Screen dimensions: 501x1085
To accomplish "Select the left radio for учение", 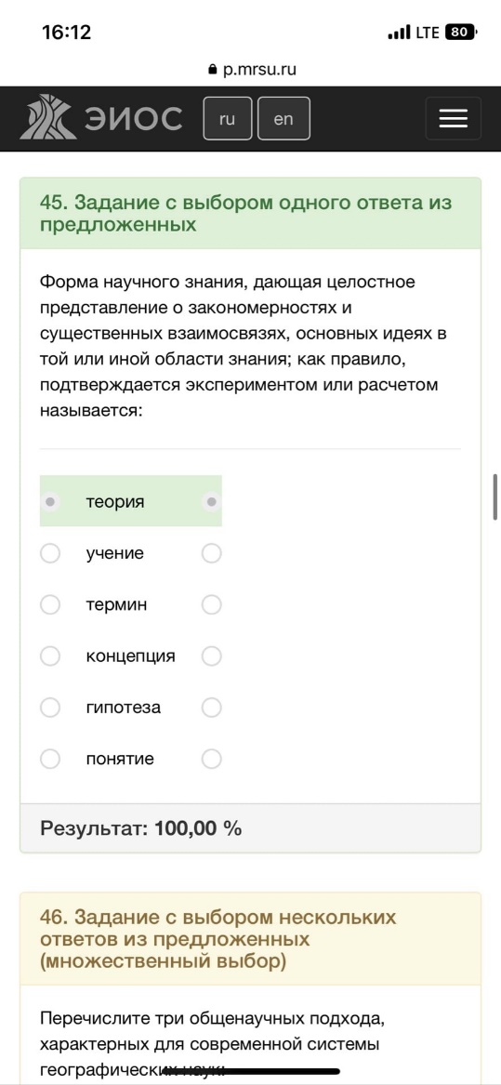I will point(50,553).
